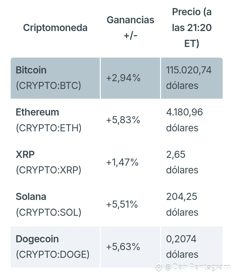233x275 pixels.
Task: Click XRP's +1,47% gain value
Action: pos(122,162)
